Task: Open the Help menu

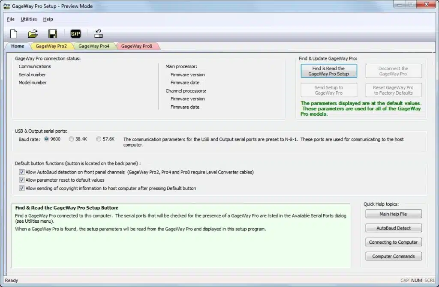Action: (x=48, y=19)
